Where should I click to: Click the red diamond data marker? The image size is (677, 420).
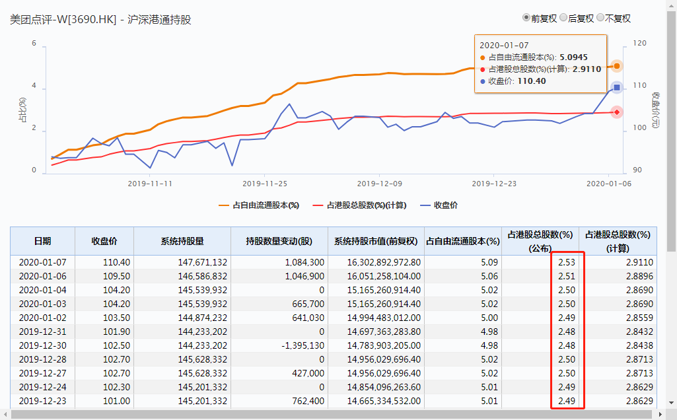616,112
